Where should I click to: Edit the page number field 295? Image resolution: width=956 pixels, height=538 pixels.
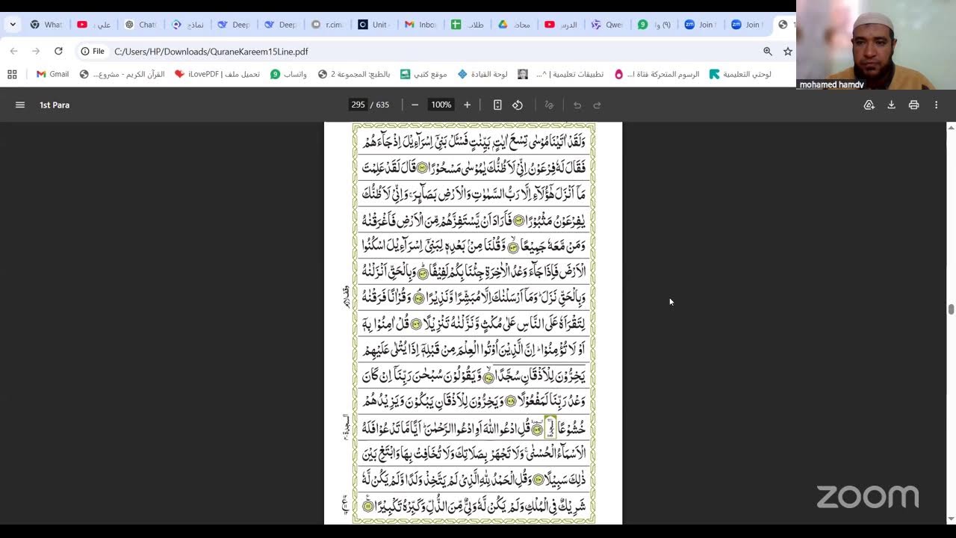(x=358, y=105)
